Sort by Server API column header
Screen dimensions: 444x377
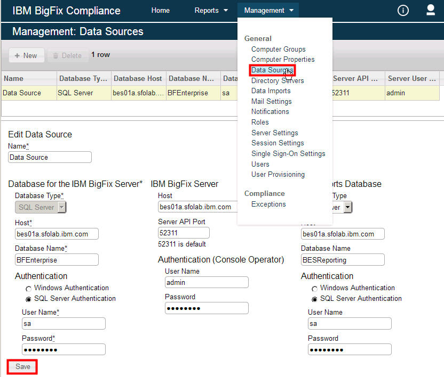click(359, 79)
